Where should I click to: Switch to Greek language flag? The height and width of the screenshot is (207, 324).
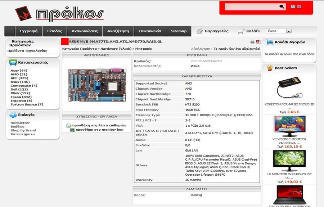pyautogui.click(x=293, y=6)
